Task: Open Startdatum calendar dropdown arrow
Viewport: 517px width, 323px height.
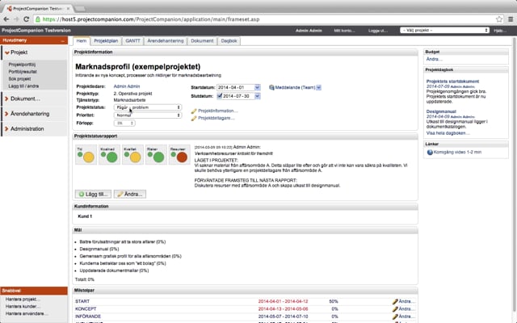Action: tap(257, 87)
